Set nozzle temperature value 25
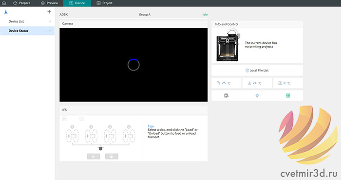The image size is (341, 180). [224, 83]
